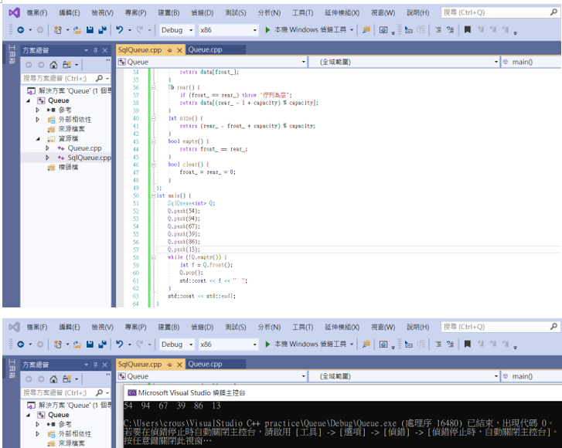Click Save All icon in lower window toolbar
Image resolution: width=562 pixels, height=448 pixels.
[x=103, y=344]
